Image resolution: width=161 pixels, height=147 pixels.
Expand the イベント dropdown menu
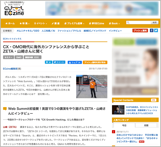(x=41, y=24)
